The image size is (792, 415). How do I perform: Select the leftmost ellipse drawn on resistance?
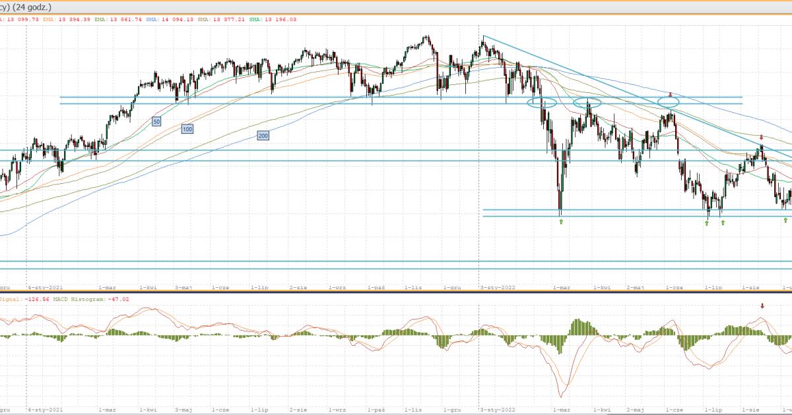(x=542, y=103)
